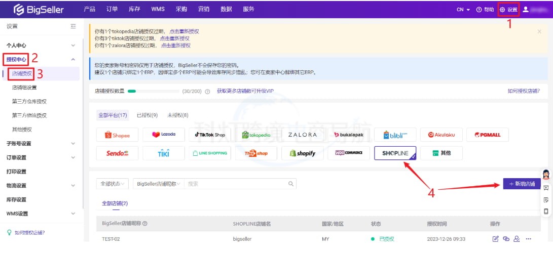Expand 个人中心 in sidebar
This screenshot has width=553, height=253.
(73, 46)
